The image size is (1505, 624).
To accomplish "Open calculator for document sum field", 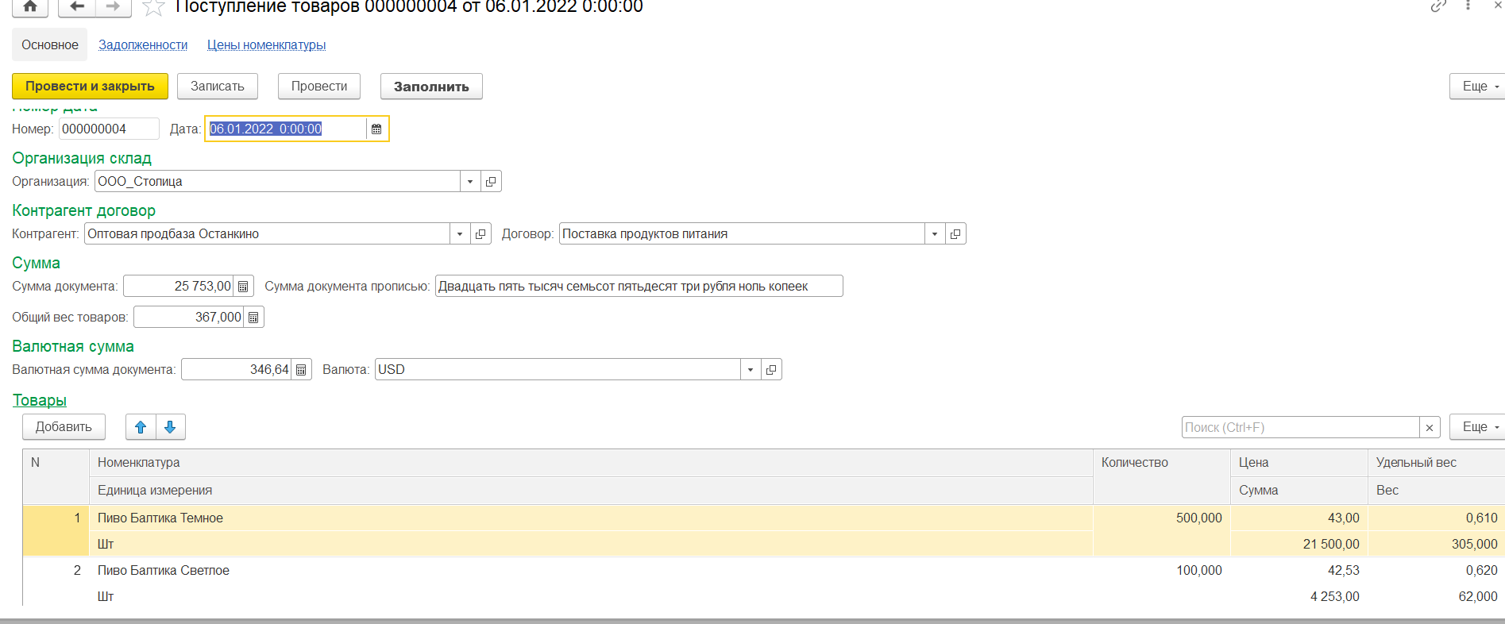I will coord(244,287).
